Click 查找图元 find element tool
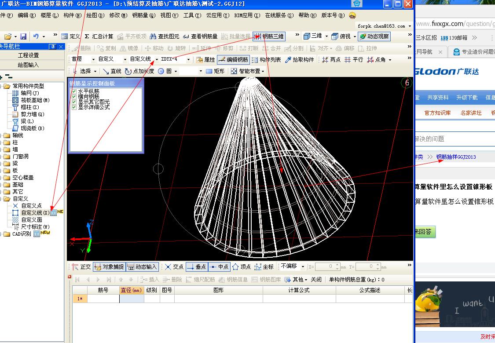 tap(165, 36)
